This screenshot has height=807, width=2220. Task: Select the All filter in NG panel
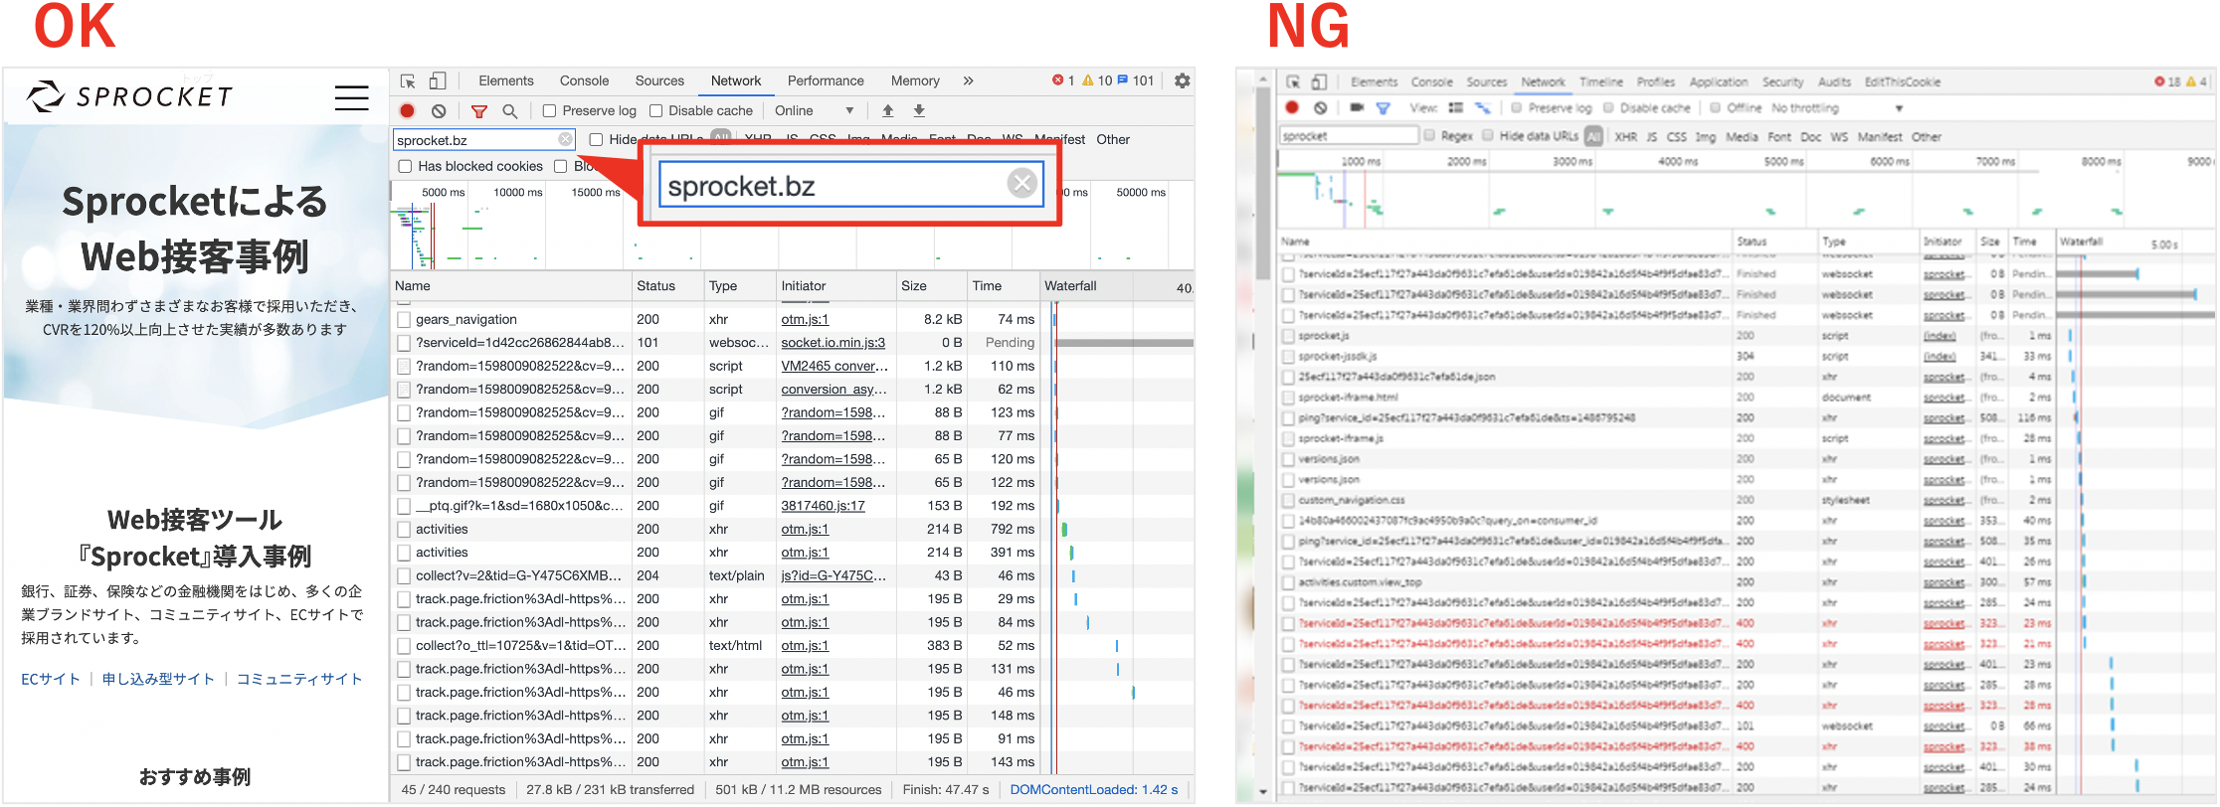(1594, 136)
